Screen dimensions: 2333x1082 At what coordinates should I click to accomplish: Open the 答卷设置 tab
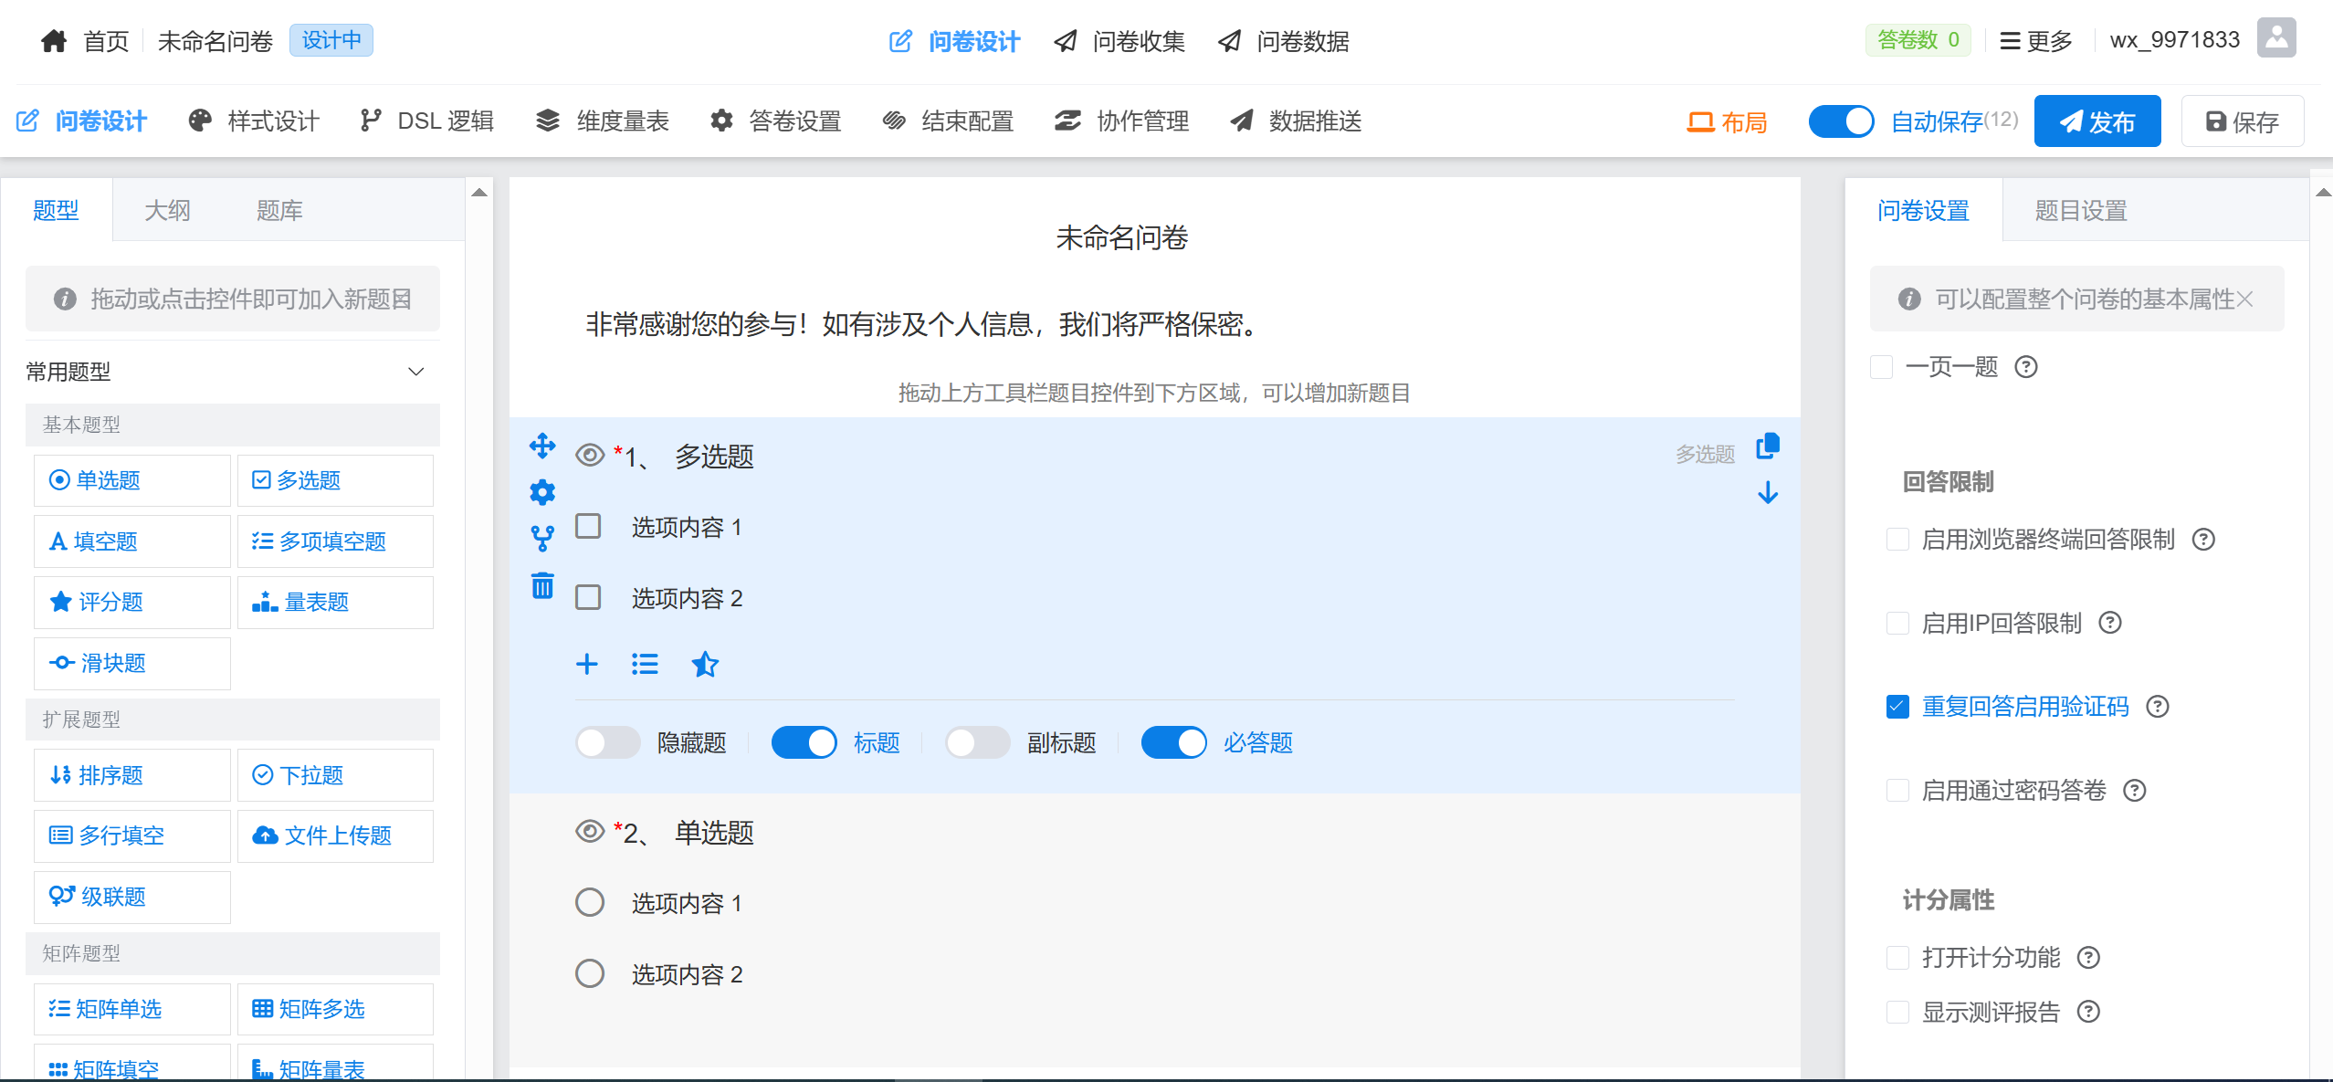(x=776, y=121)
